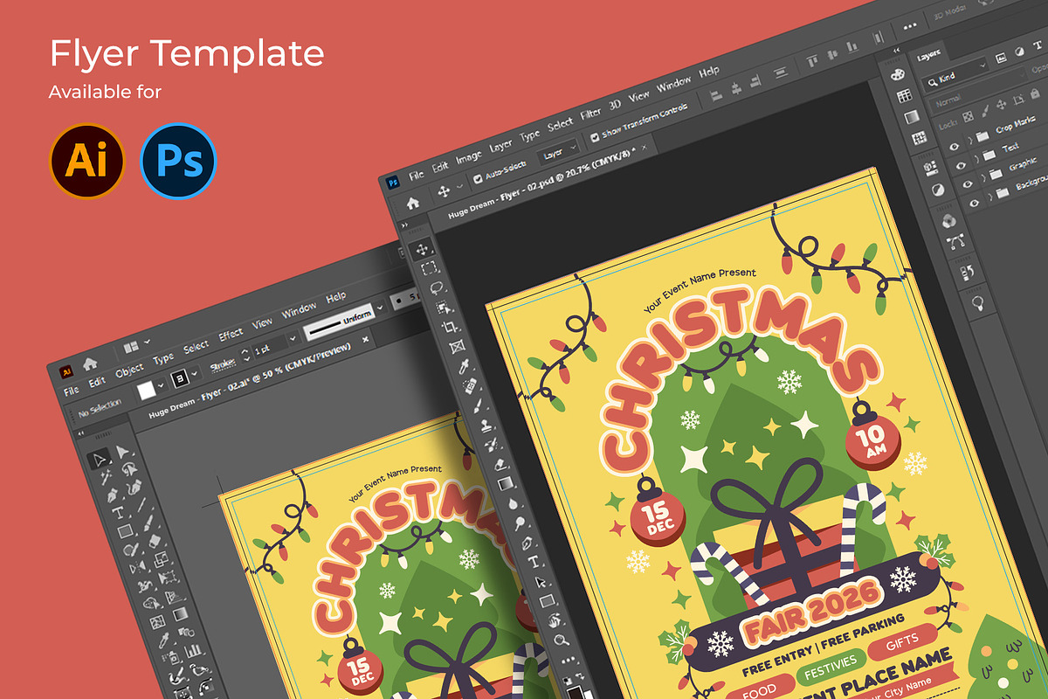Screen dimensions: 1048x699
Task: Select Photoshop's Horizontal Type tool
Action: click(x=534, y=562)
